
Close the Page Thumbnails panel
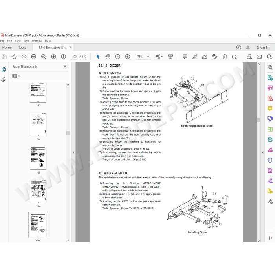pos(65,66)
